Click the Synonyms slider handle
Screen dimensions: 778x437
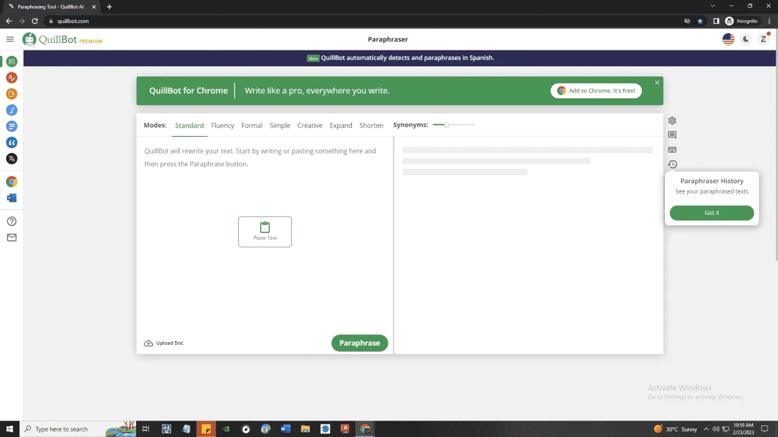click(447, 124)
